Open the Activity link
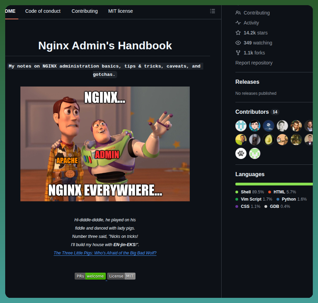The width and height of the screenshot is (318, 303). (x=251, y=23)
